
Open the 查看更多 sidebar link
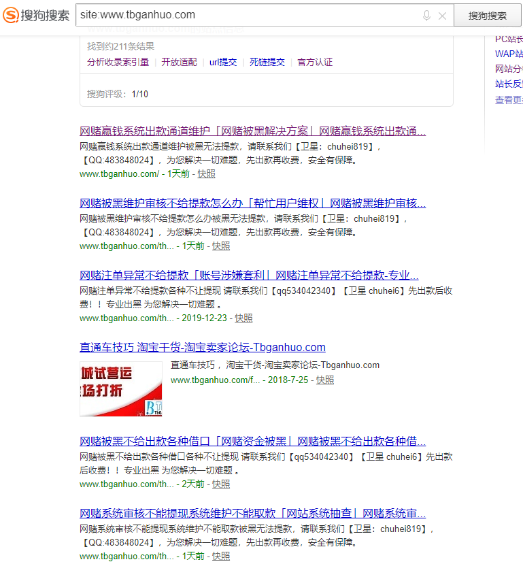pos(509,99)
